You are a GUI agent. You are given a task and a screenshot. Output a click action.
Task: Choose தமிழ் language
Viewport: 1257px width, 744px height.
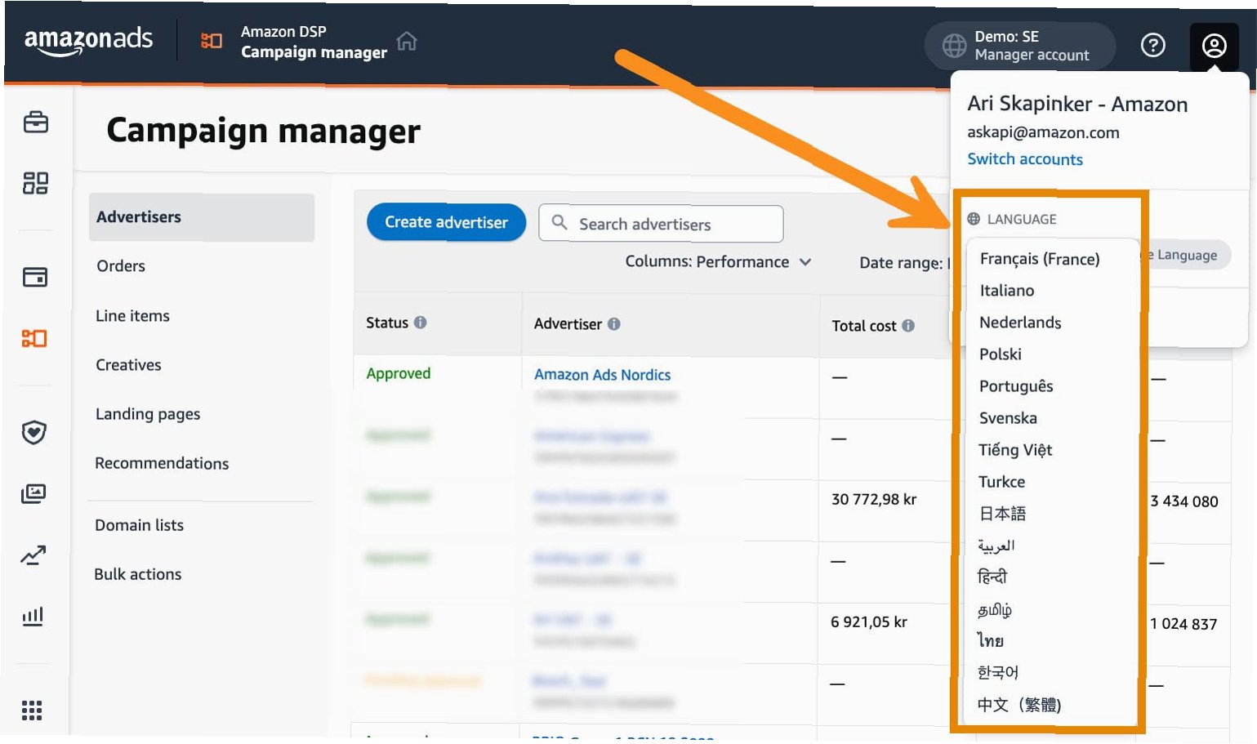(994, 609)
